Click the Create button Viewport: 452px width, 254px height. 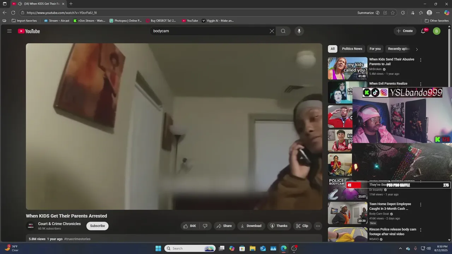405,31
